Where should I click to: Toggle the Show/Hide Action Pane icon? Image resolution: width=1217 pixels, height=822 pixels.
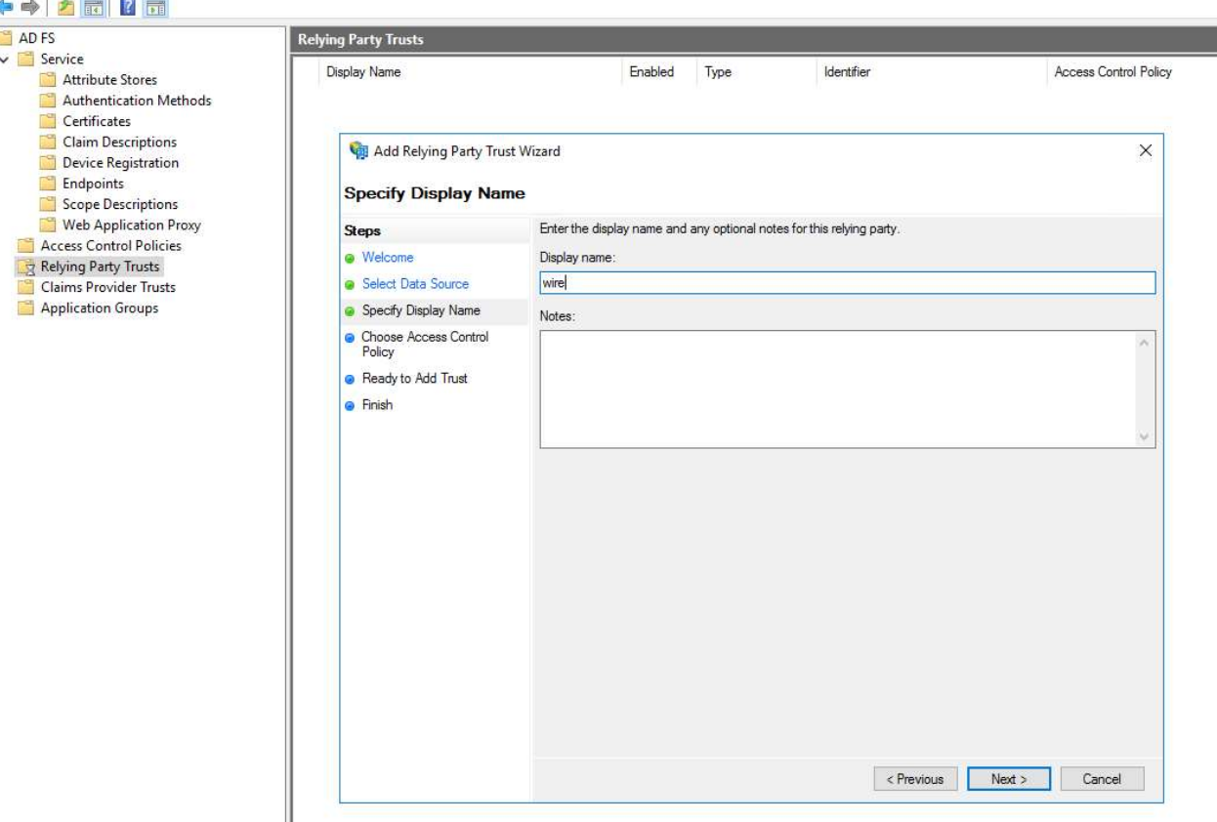[155, 8]
